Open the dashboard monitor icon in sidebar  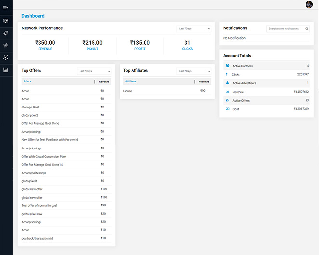click(6, 21)
